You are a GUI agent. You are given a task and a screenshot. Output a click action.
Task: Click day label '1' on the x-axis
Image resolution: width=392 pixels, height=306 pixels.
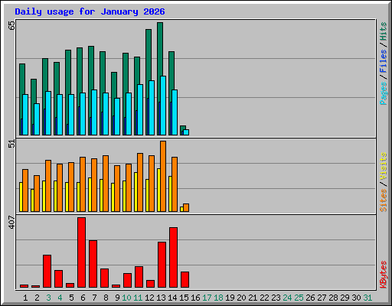(25, 298)
